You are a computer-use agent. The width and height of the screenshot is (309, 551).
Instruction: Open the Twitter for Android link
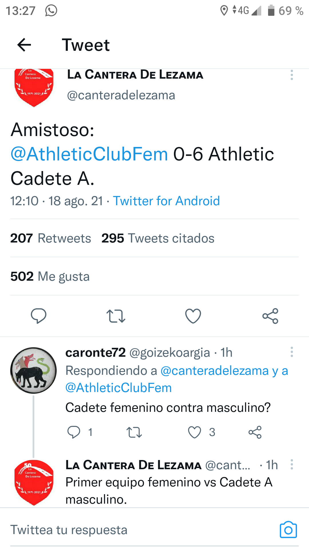[166, 201]
